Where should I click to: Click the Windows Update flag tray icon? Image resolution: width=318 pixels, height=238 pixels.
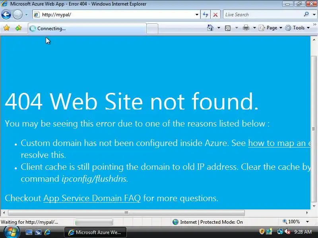click(x=269, y=232)
